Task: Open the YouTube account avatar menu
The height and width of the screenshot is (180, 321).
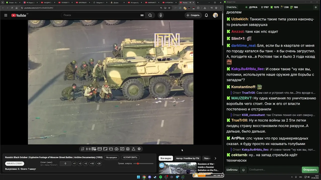Action: coord(215,15)
